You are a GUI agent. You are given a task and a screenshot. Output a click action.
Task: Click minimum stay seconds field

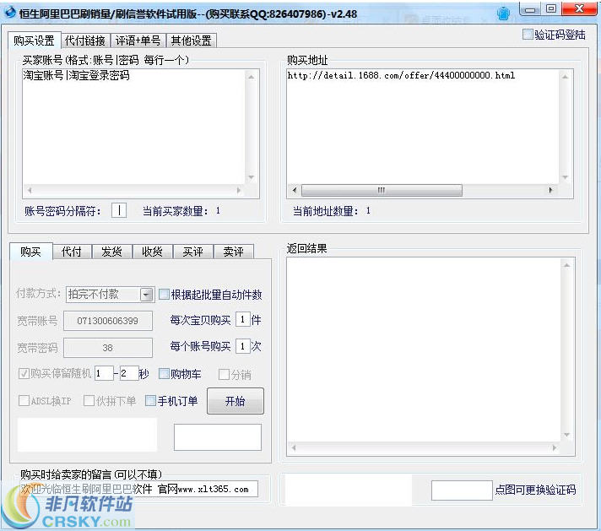[x=104, y=373]
